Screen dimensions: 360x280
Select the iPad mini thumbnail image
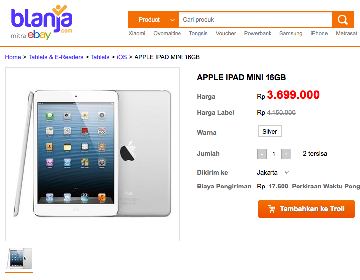pos(19,258)
